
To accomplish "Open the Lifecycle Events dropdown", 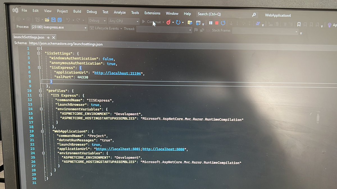I will [121, 29].
